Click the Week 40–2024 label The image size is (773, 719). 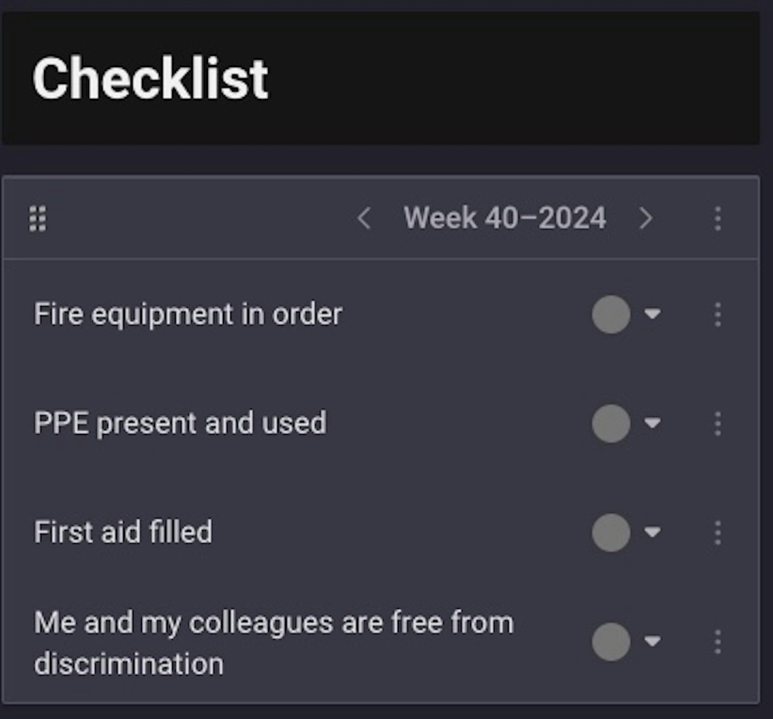tap(505, 218)
